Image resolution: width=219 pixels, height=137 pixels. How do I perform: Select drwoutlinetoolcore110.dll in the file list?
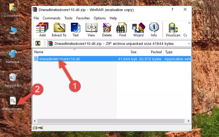[x=60, y=59]
